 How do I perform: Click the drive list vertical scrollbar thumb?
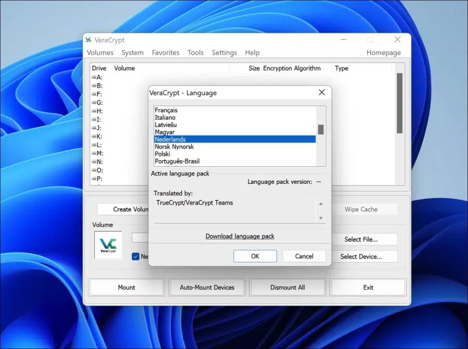tap(400, 103)
